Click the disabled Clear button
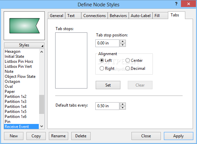The height and width of the screenshot is (144, 197). [x=140, y=85]
